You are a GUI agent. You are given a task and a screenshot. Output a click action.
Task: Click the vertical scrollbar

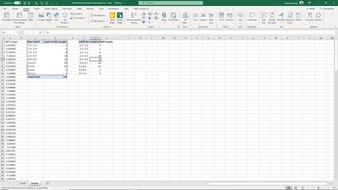pos(336,55)
